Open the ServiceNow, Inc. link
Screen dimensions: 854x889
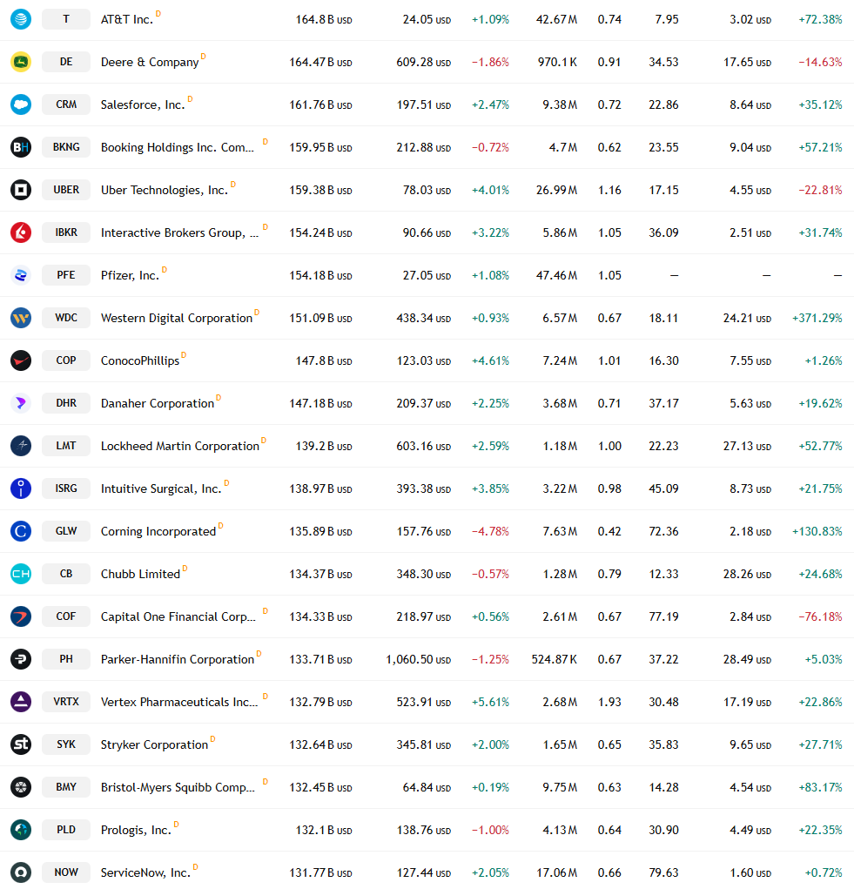click(x=145, y=872)
